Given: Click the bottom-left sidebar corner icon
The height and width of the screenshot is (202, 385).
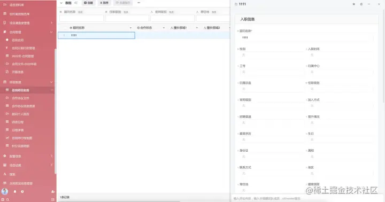Looking at the screenshot, I should point(3,199).
